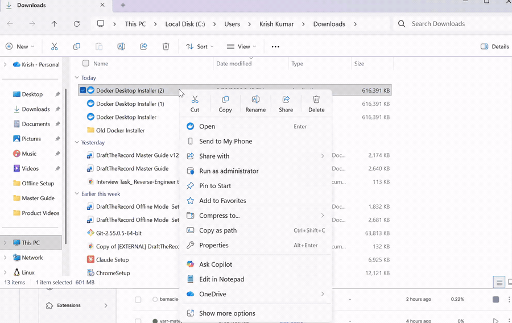Click Users in address breadcrumb

pos(232,24)
